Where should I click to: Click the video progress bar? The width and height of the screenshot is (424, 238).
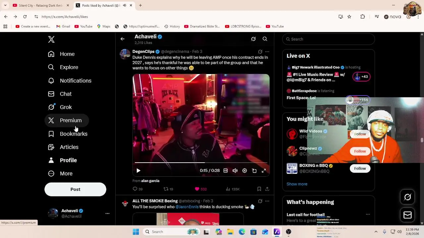[201, 163]
